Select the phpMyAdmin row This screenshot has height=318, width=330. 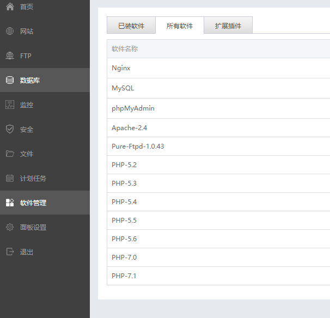(x=218, y=108)
